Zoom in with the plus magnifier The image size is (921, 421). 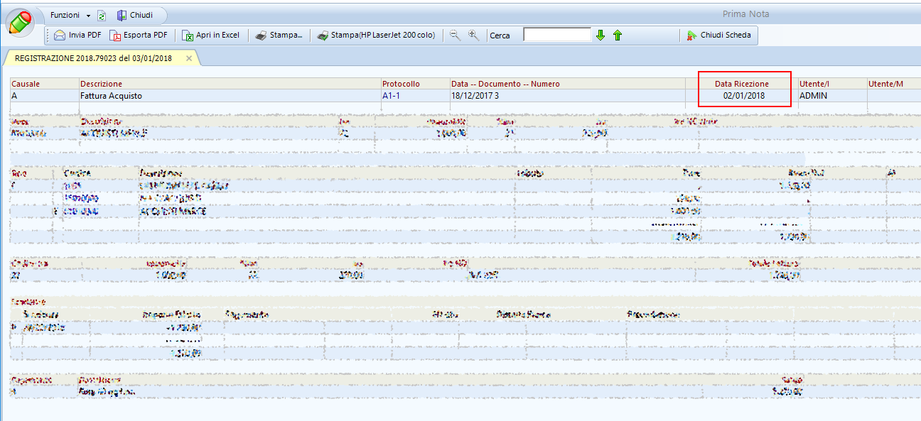click(473, 35)
